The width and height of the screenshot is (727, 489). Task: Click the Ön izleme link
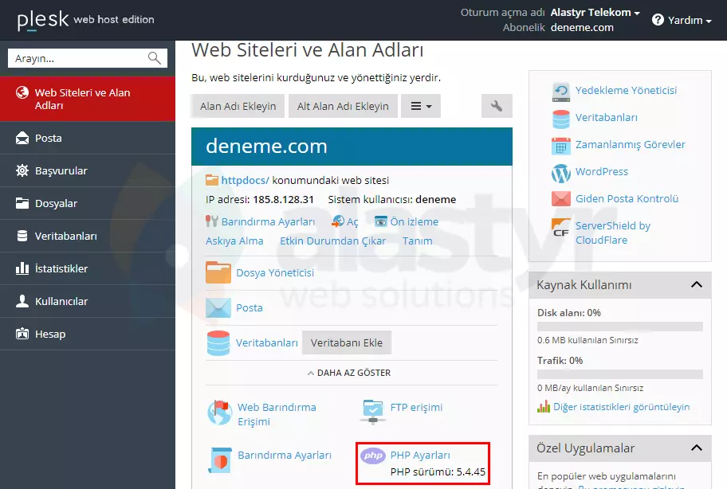coord(414,222)
